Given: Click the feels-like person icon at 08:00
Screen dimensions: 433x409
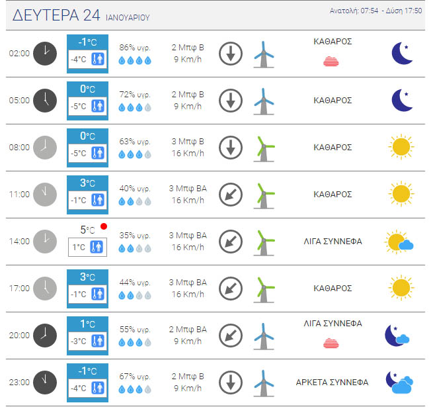Looking at the screenshot, I should [98, 154].
